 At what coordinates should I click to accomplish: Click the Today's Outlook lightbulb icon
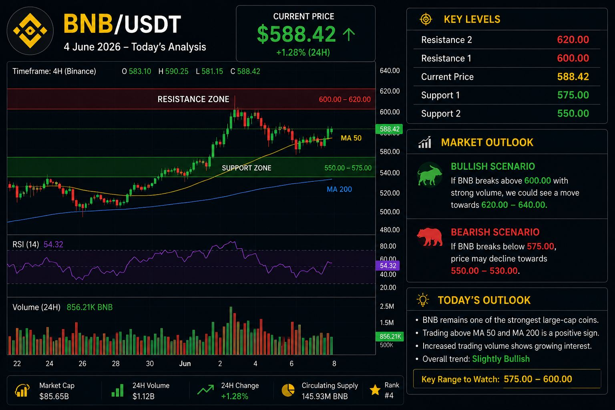coord(423,300)
